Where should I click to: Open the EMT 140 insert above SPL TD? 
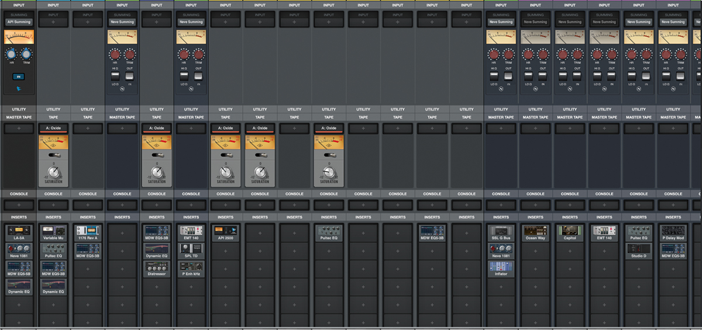tap(191, 233)
